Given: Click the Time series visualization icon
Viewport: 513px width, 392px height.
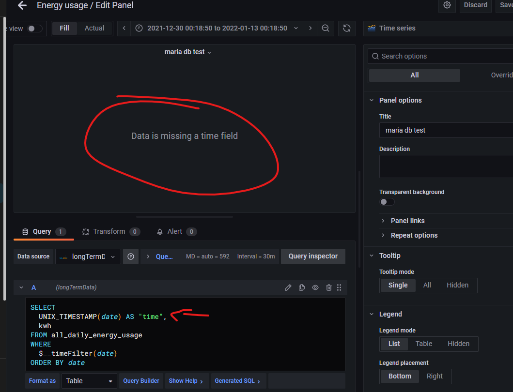Looking at the screenshot, I should pyautogui.click(x=372, y=28).
